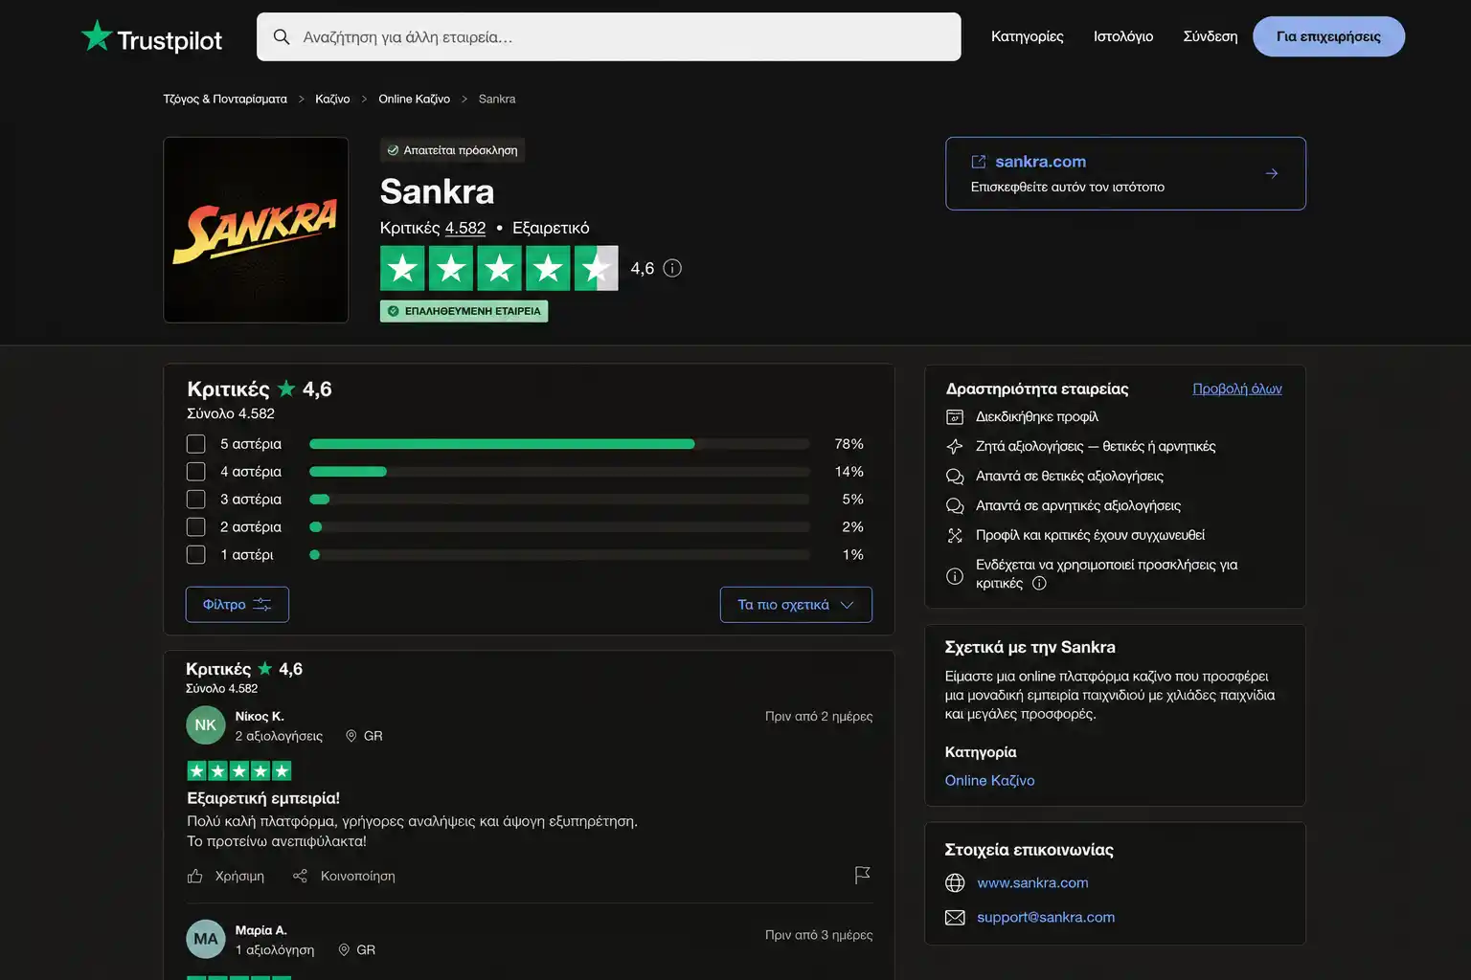Click the Νίκος K. reviewer name

pyautogui.click(x=260, y=716)
